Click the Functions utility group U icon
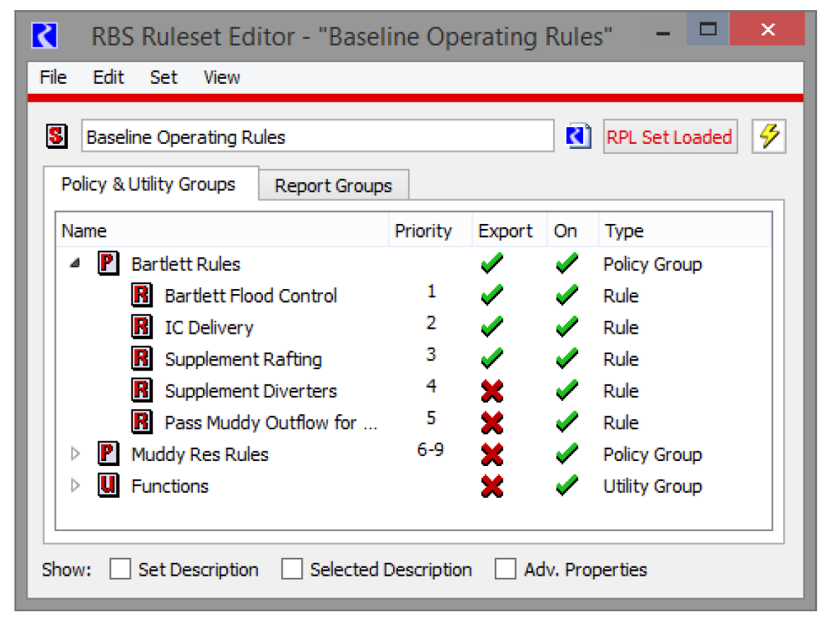The height and width of the screenshot is (617, 825). 108,486
